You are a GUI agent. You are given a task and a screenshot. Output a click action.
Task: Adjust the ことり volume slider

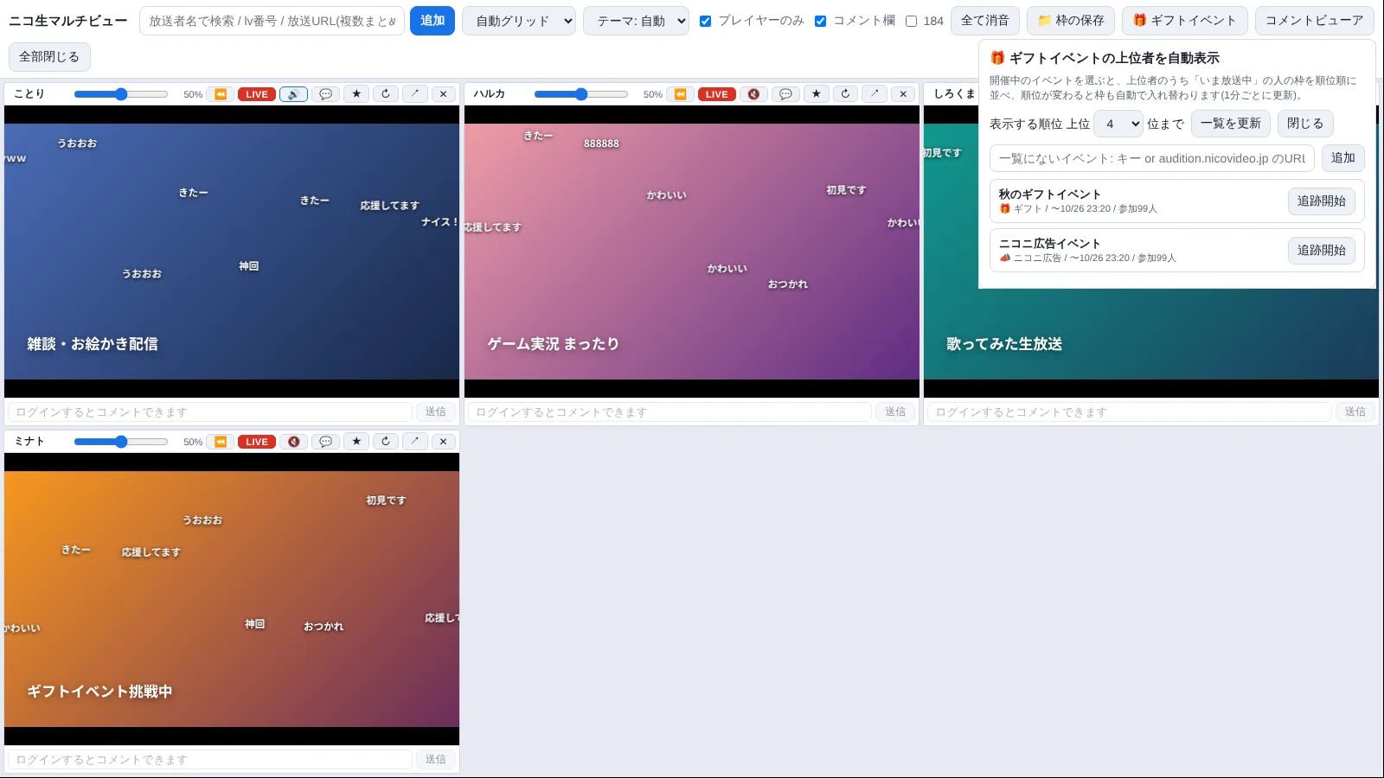(121, 94)
